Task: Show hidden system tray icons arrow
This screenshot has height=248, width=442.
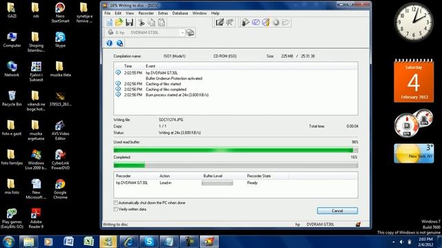Action: (394, 242)
